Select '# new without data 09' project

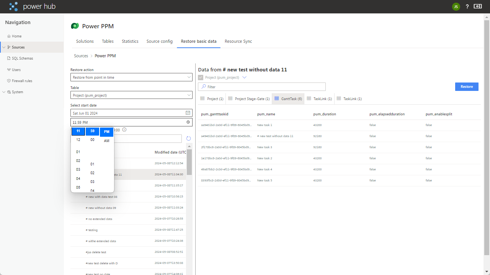coord(128,208)
